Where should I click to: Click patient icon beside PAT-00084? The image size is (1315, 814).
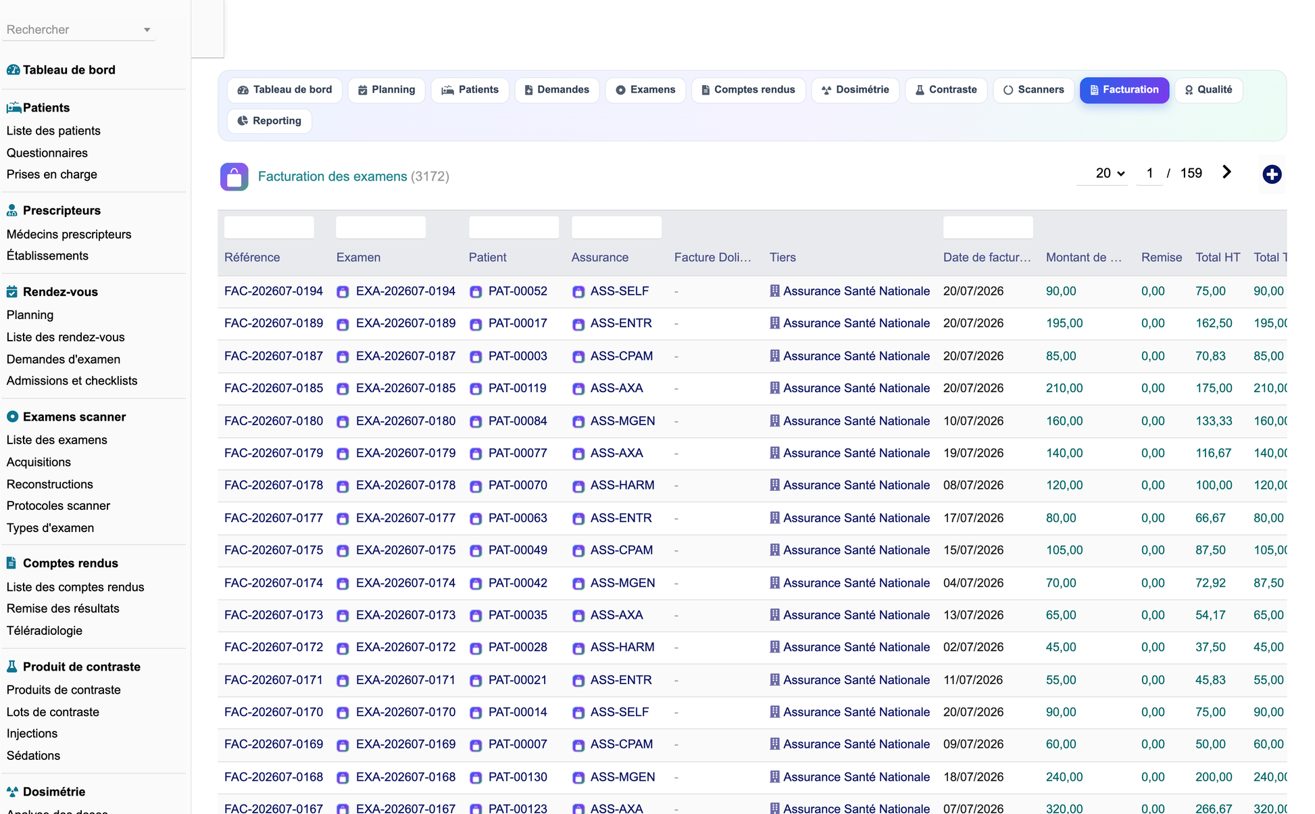point(476,422)
